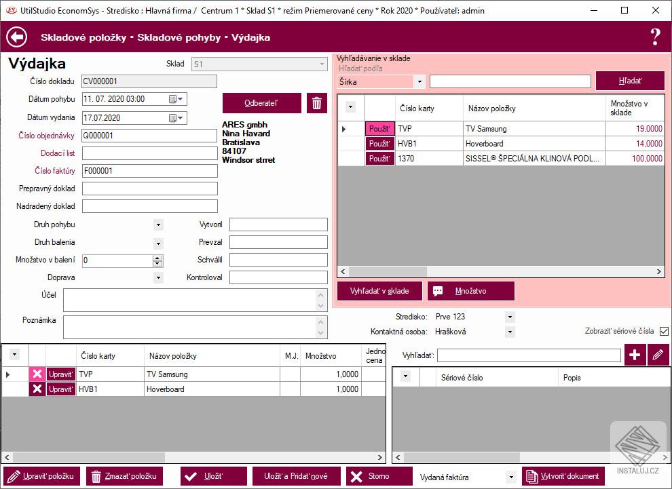
Task: Click the pencil icon to edit serial number
Action: [x=658, y=355]
